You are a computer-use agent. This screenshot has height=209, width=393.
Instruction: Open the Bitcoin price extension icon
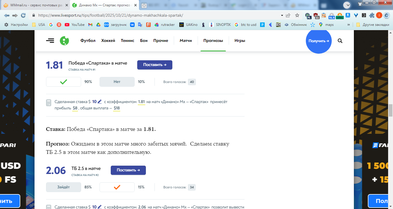pyautogui.click(x=340, y=16)
